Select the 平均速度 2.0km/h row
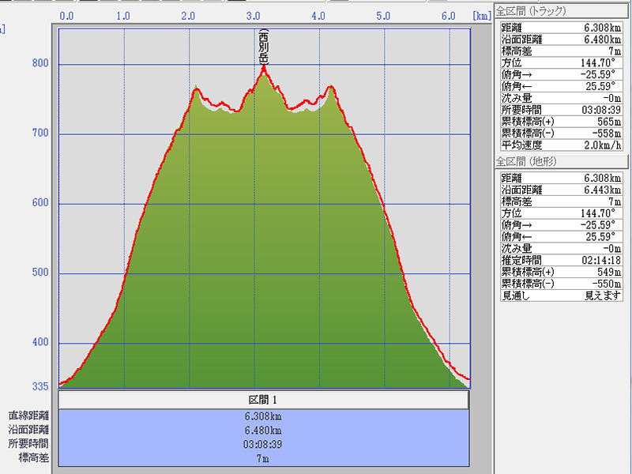This screenshot has height=474, width=632. click(x=562, y=145)
